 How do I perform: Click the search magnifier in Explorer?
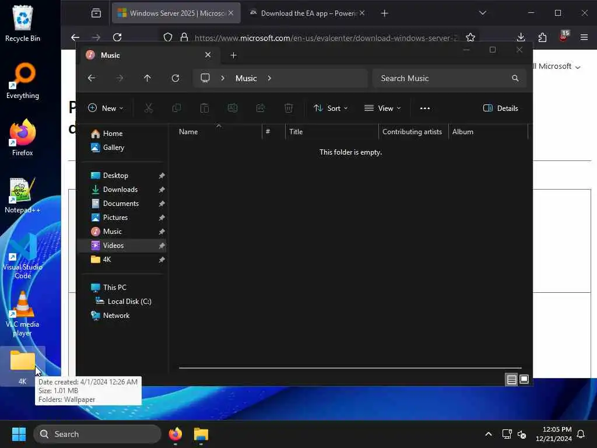tap(515, 78)
